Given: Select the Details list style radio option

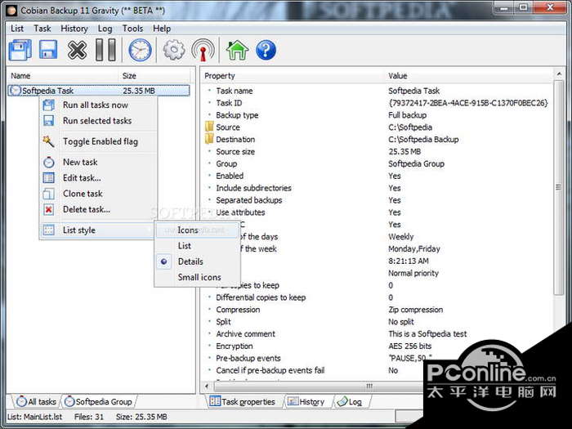Looking at the screenshot, I should [190, 261].
